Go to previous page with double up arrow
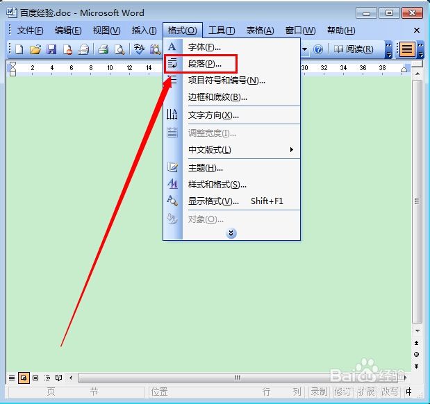Image resolution: width=430 pixels, height=404 pixels. pos(417,343)
